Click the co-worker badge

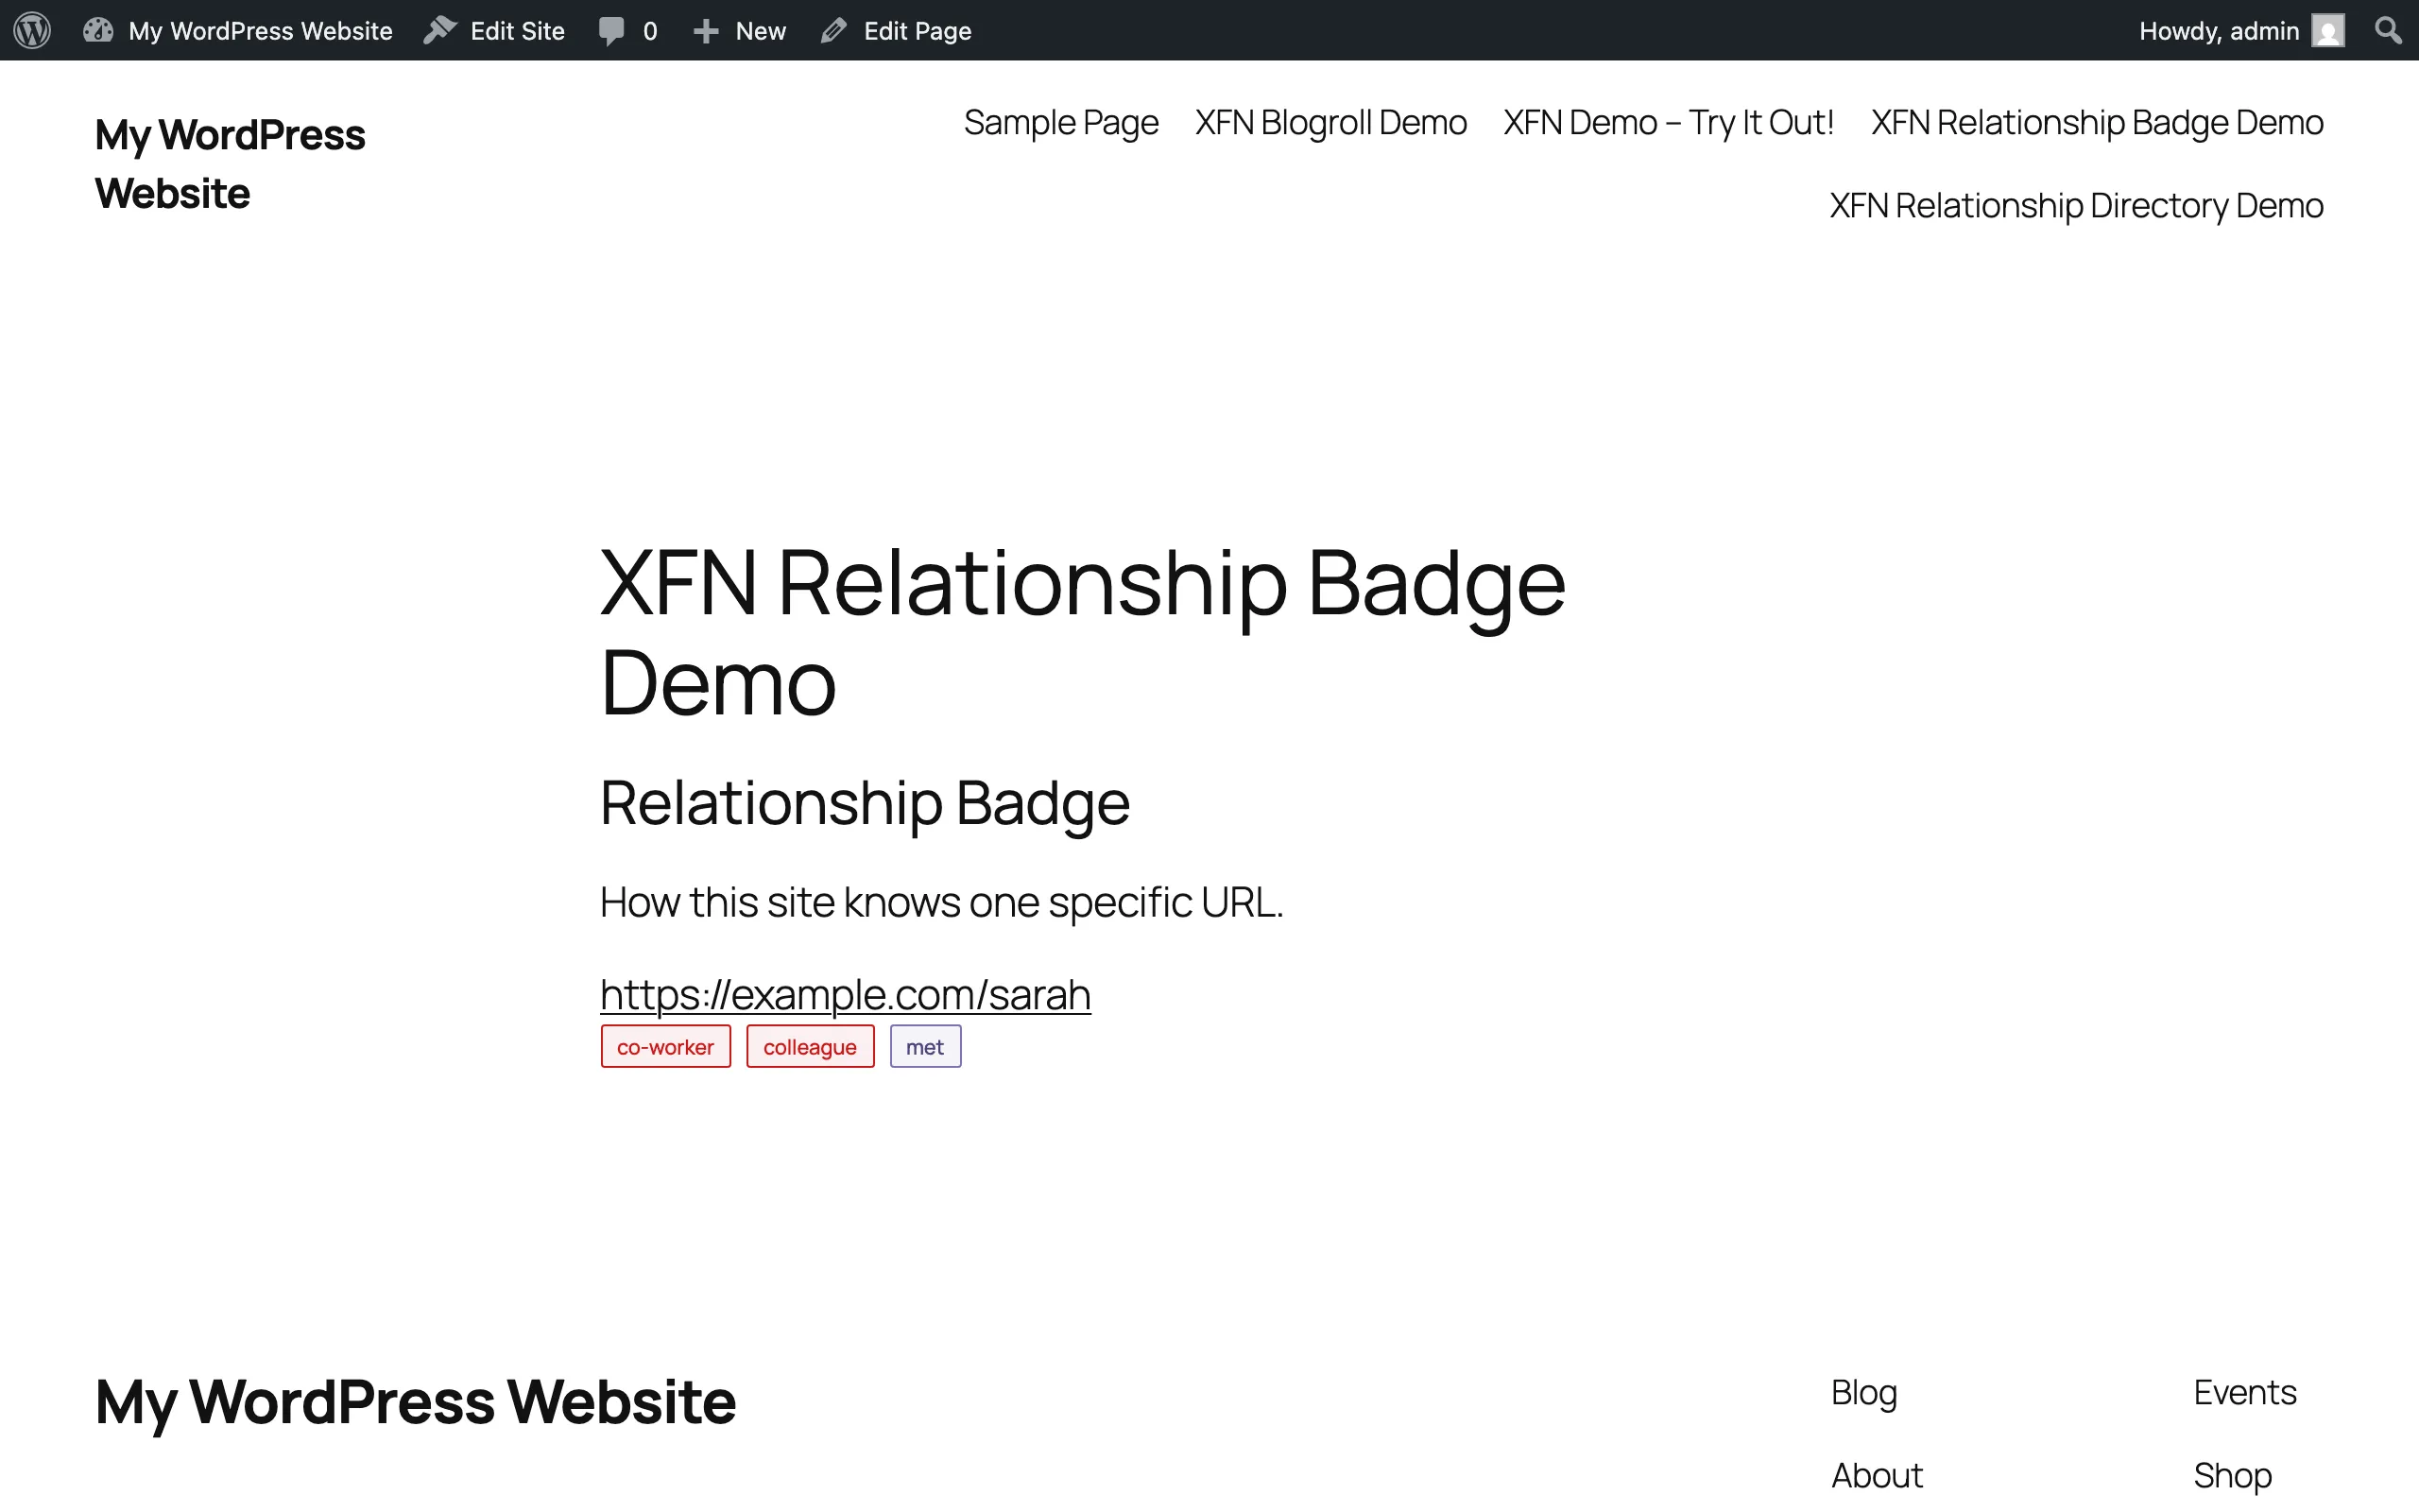point(666,1046)
